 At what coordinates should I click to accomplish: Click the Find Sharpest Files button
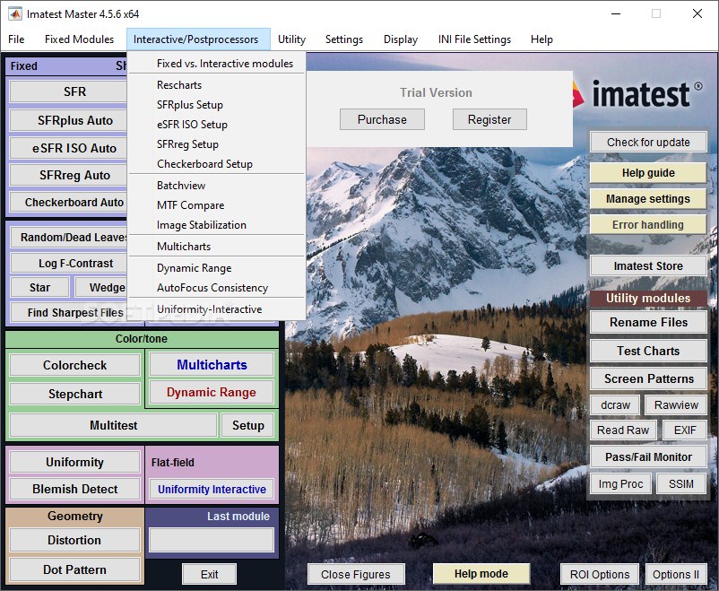click(x=69, y=312)
